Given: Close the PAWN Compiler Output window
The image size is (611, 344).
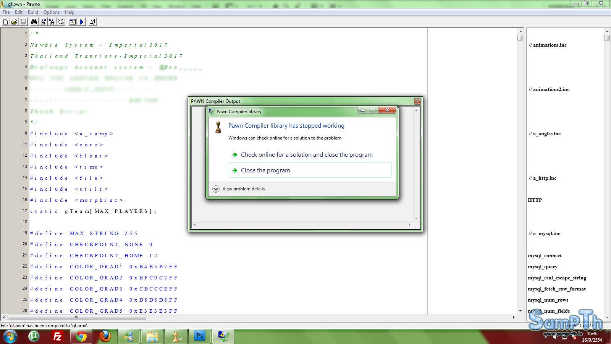Looking at the screenshot, I should point(417,101).
